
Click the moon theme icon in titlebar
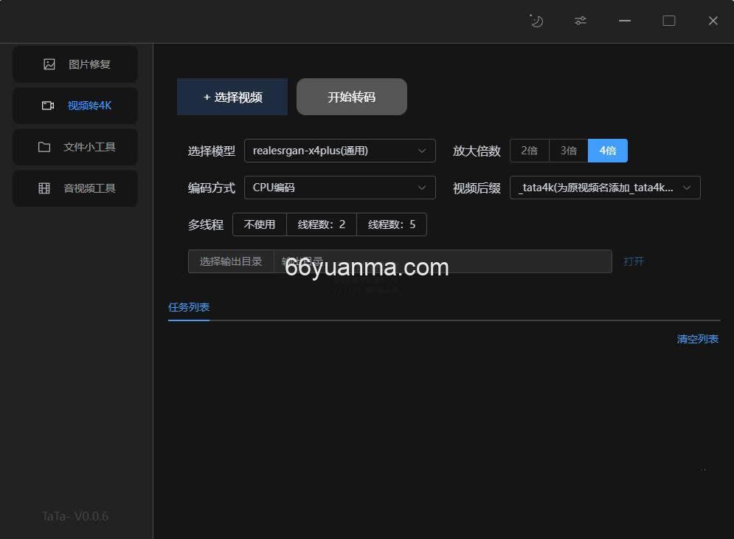(536, 21)
